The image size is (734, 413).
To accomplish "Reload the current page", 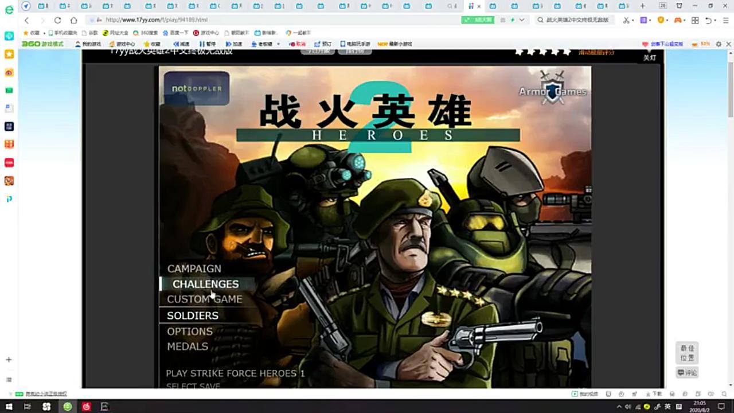I will (57, 20).
